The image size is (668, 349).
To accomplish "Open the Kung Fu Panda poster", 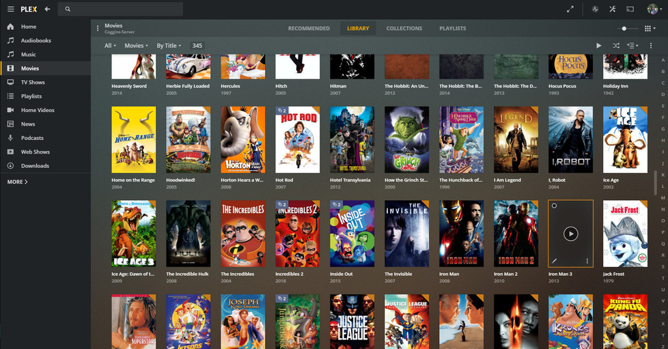I will (625, 322).
